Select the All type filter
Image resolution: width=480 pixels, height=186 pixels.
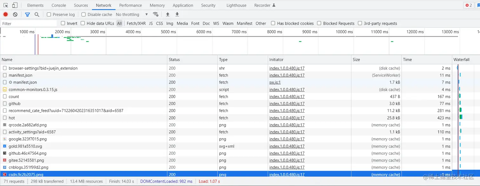119,23
